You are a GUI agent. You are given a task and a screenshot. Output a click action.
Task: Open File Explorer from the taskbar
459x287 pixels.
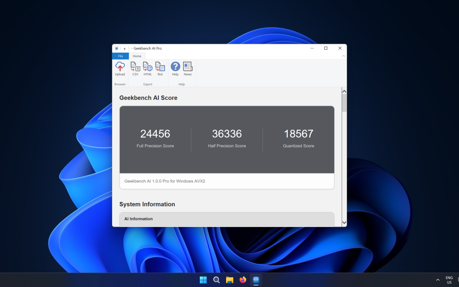coord(229,280)
